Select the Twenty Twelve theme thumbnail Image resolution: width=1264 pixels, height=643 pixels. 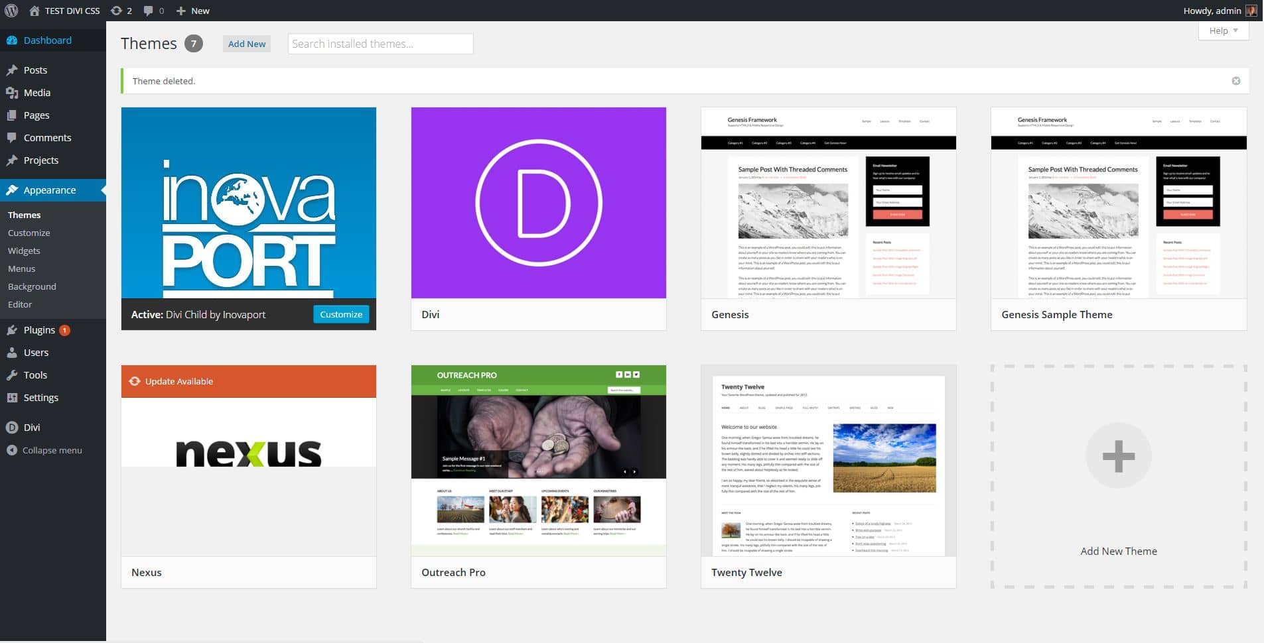(829, 461)
